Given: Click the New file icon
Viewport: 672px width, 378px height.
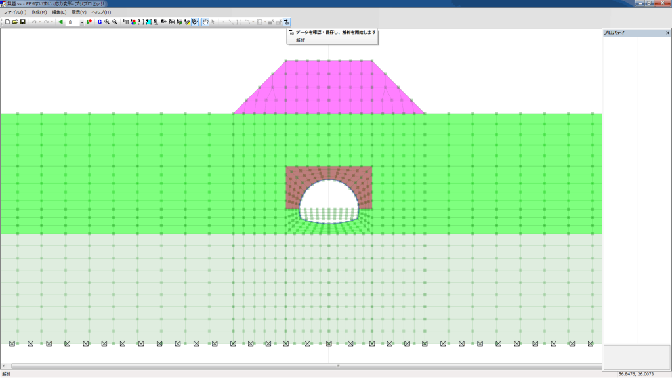Looking at the screenshot, I should (7, 22).
